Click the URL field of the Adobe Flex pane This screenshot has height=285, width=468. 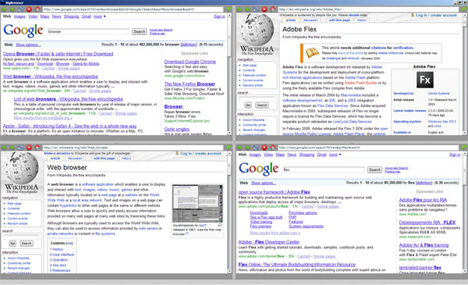369,9
